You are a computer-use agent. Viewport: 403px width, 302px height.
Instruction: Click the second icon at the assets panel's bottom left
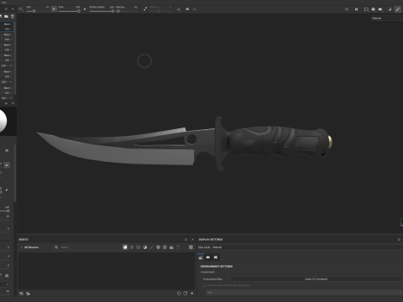click(x=28, y=294)
